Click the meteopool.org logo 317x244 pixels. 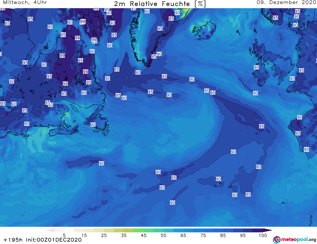point(295,240)
